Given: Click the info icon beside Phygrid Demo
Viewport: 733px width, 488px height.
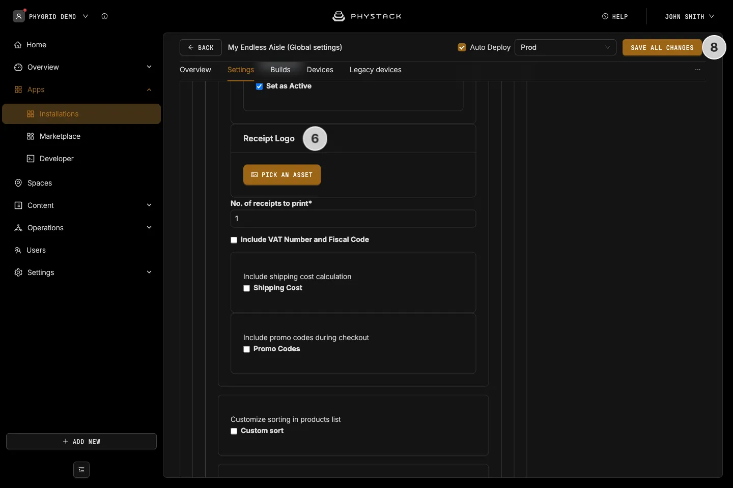Looking at the screenshot, I should pos(104,16).
